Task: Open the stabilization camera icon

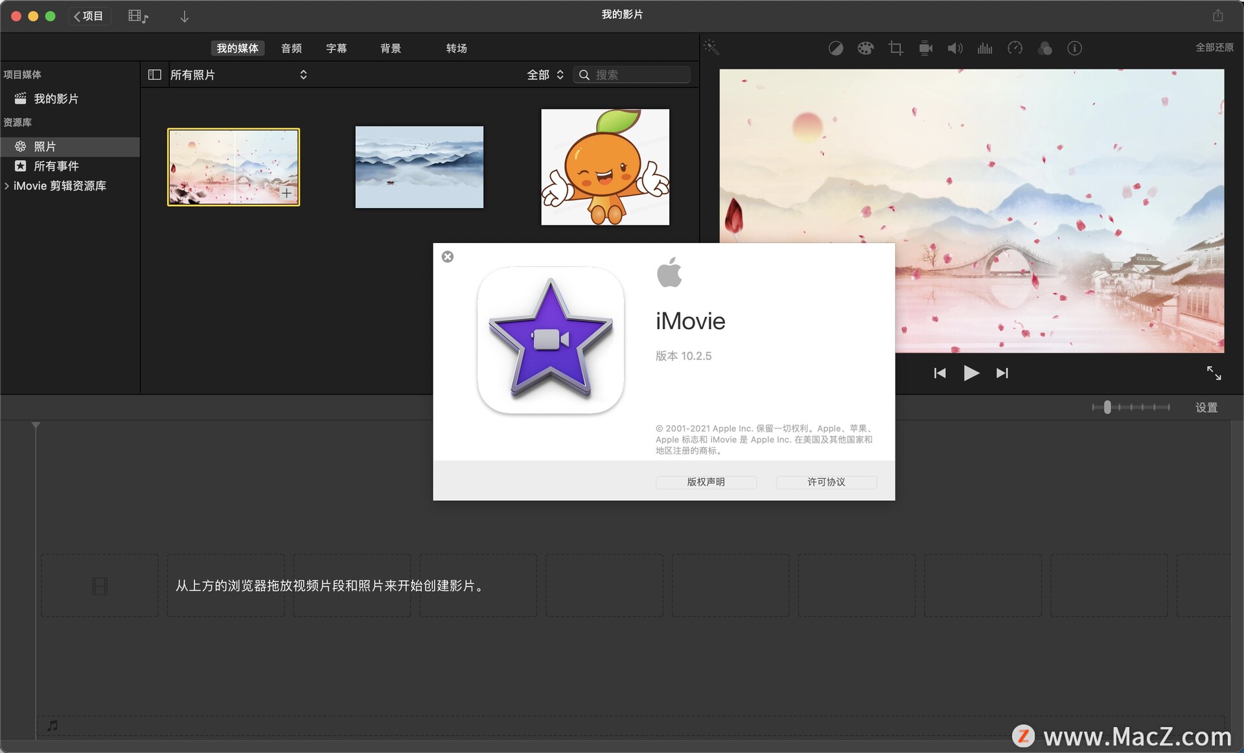Action: [925, 48]
